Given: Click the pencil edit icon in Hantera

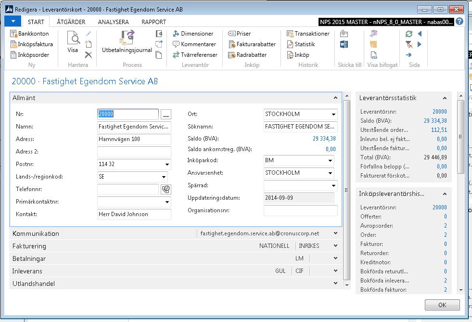Looking at the screenshot, I should (x=88, y=34).
